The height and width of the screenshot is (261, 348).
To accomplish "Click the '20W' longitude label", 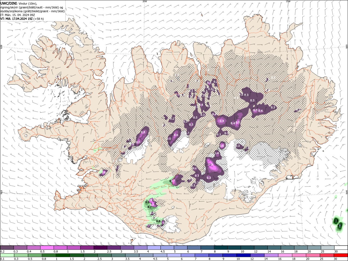I will pos(145,1).
